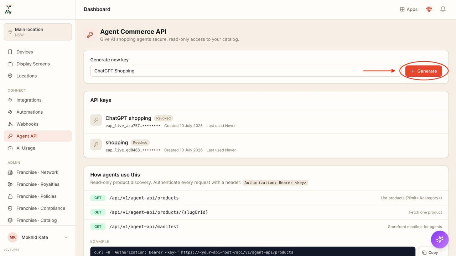Click the /api/v1/agent-api/products endpoint row
This screenshot has height=256, width=456.
coord(266,198)
